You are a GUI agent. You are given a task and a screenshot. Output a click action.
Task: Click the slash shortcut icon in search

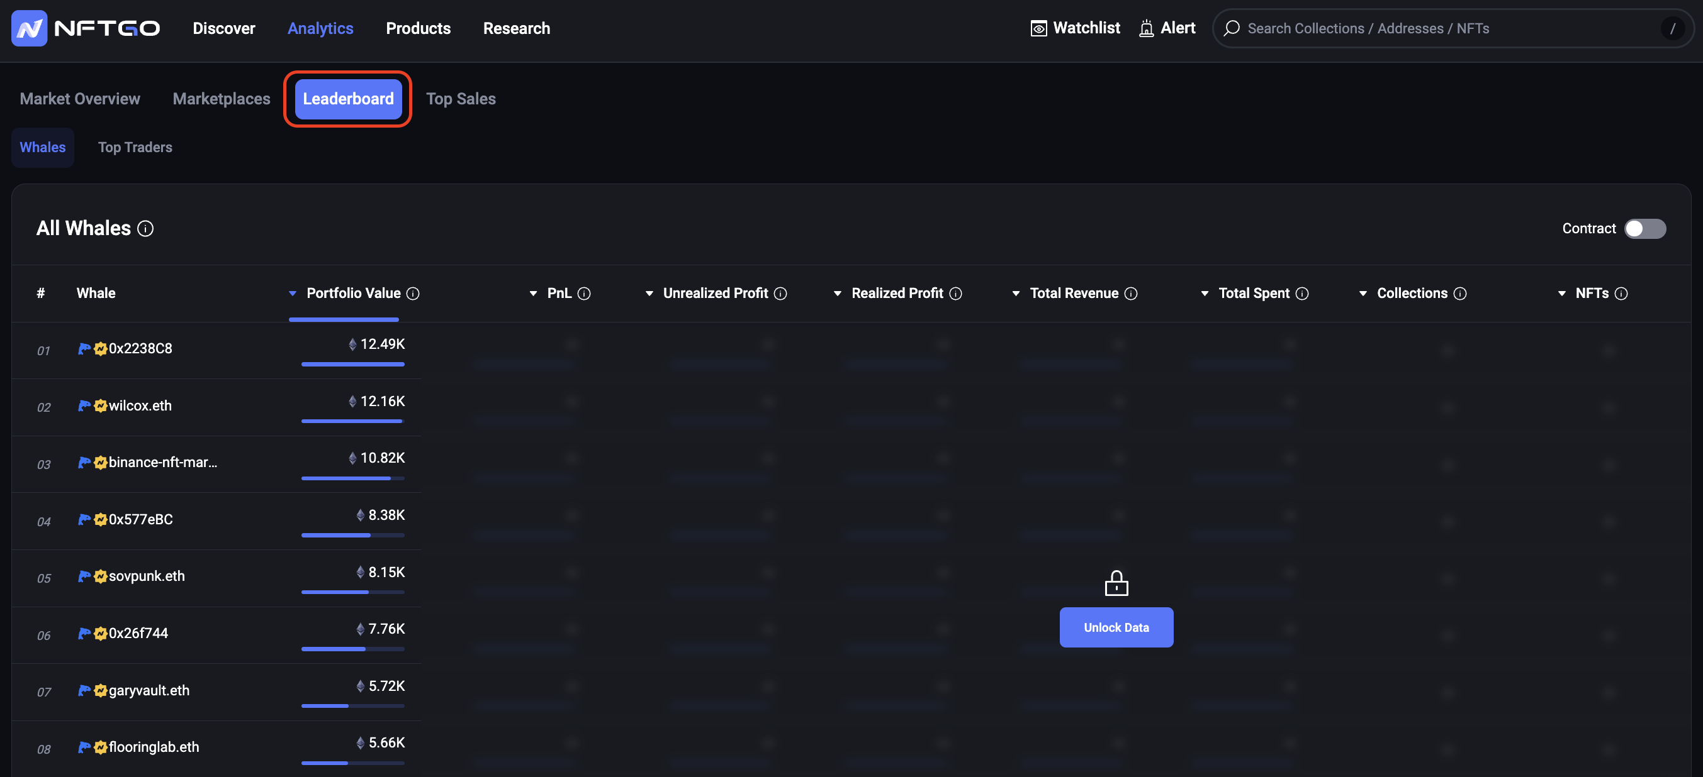(1673, 28)
